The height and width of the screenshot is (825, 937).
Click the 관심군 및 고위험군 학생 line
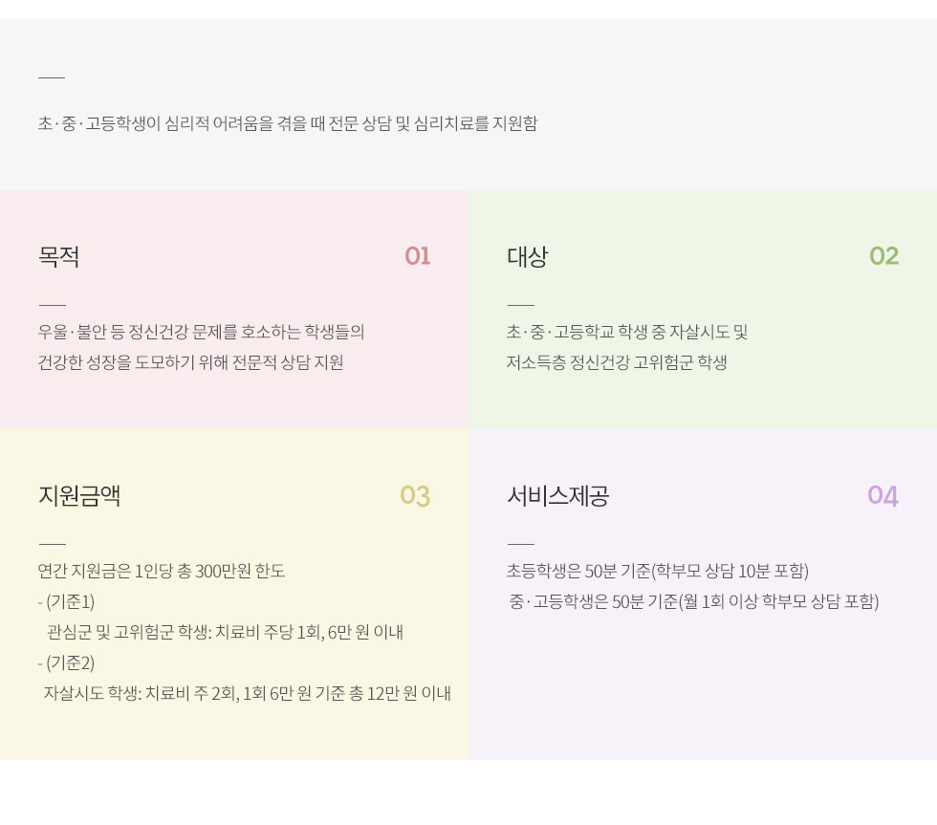tap(225, 632)
